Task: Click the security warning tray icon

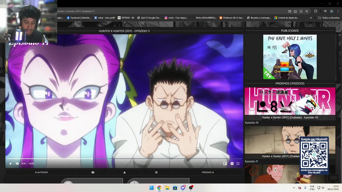Action: pos(300,188)
